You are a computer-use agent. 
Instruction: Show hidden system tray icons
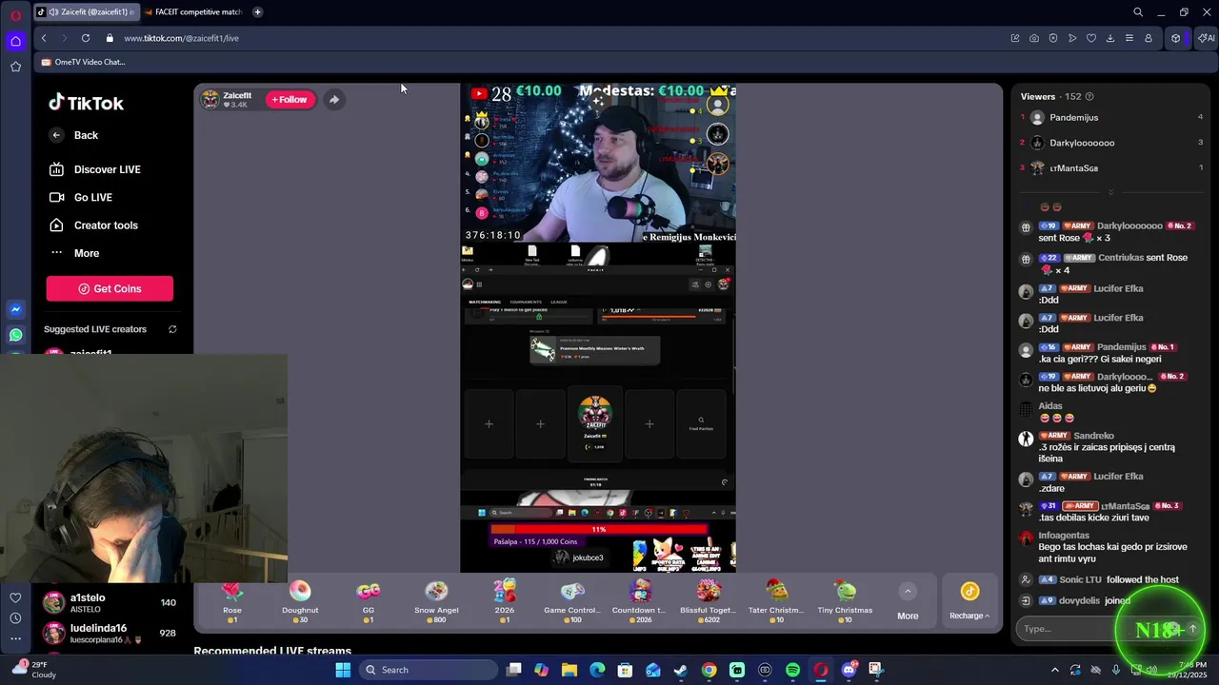pos(1054,670)
